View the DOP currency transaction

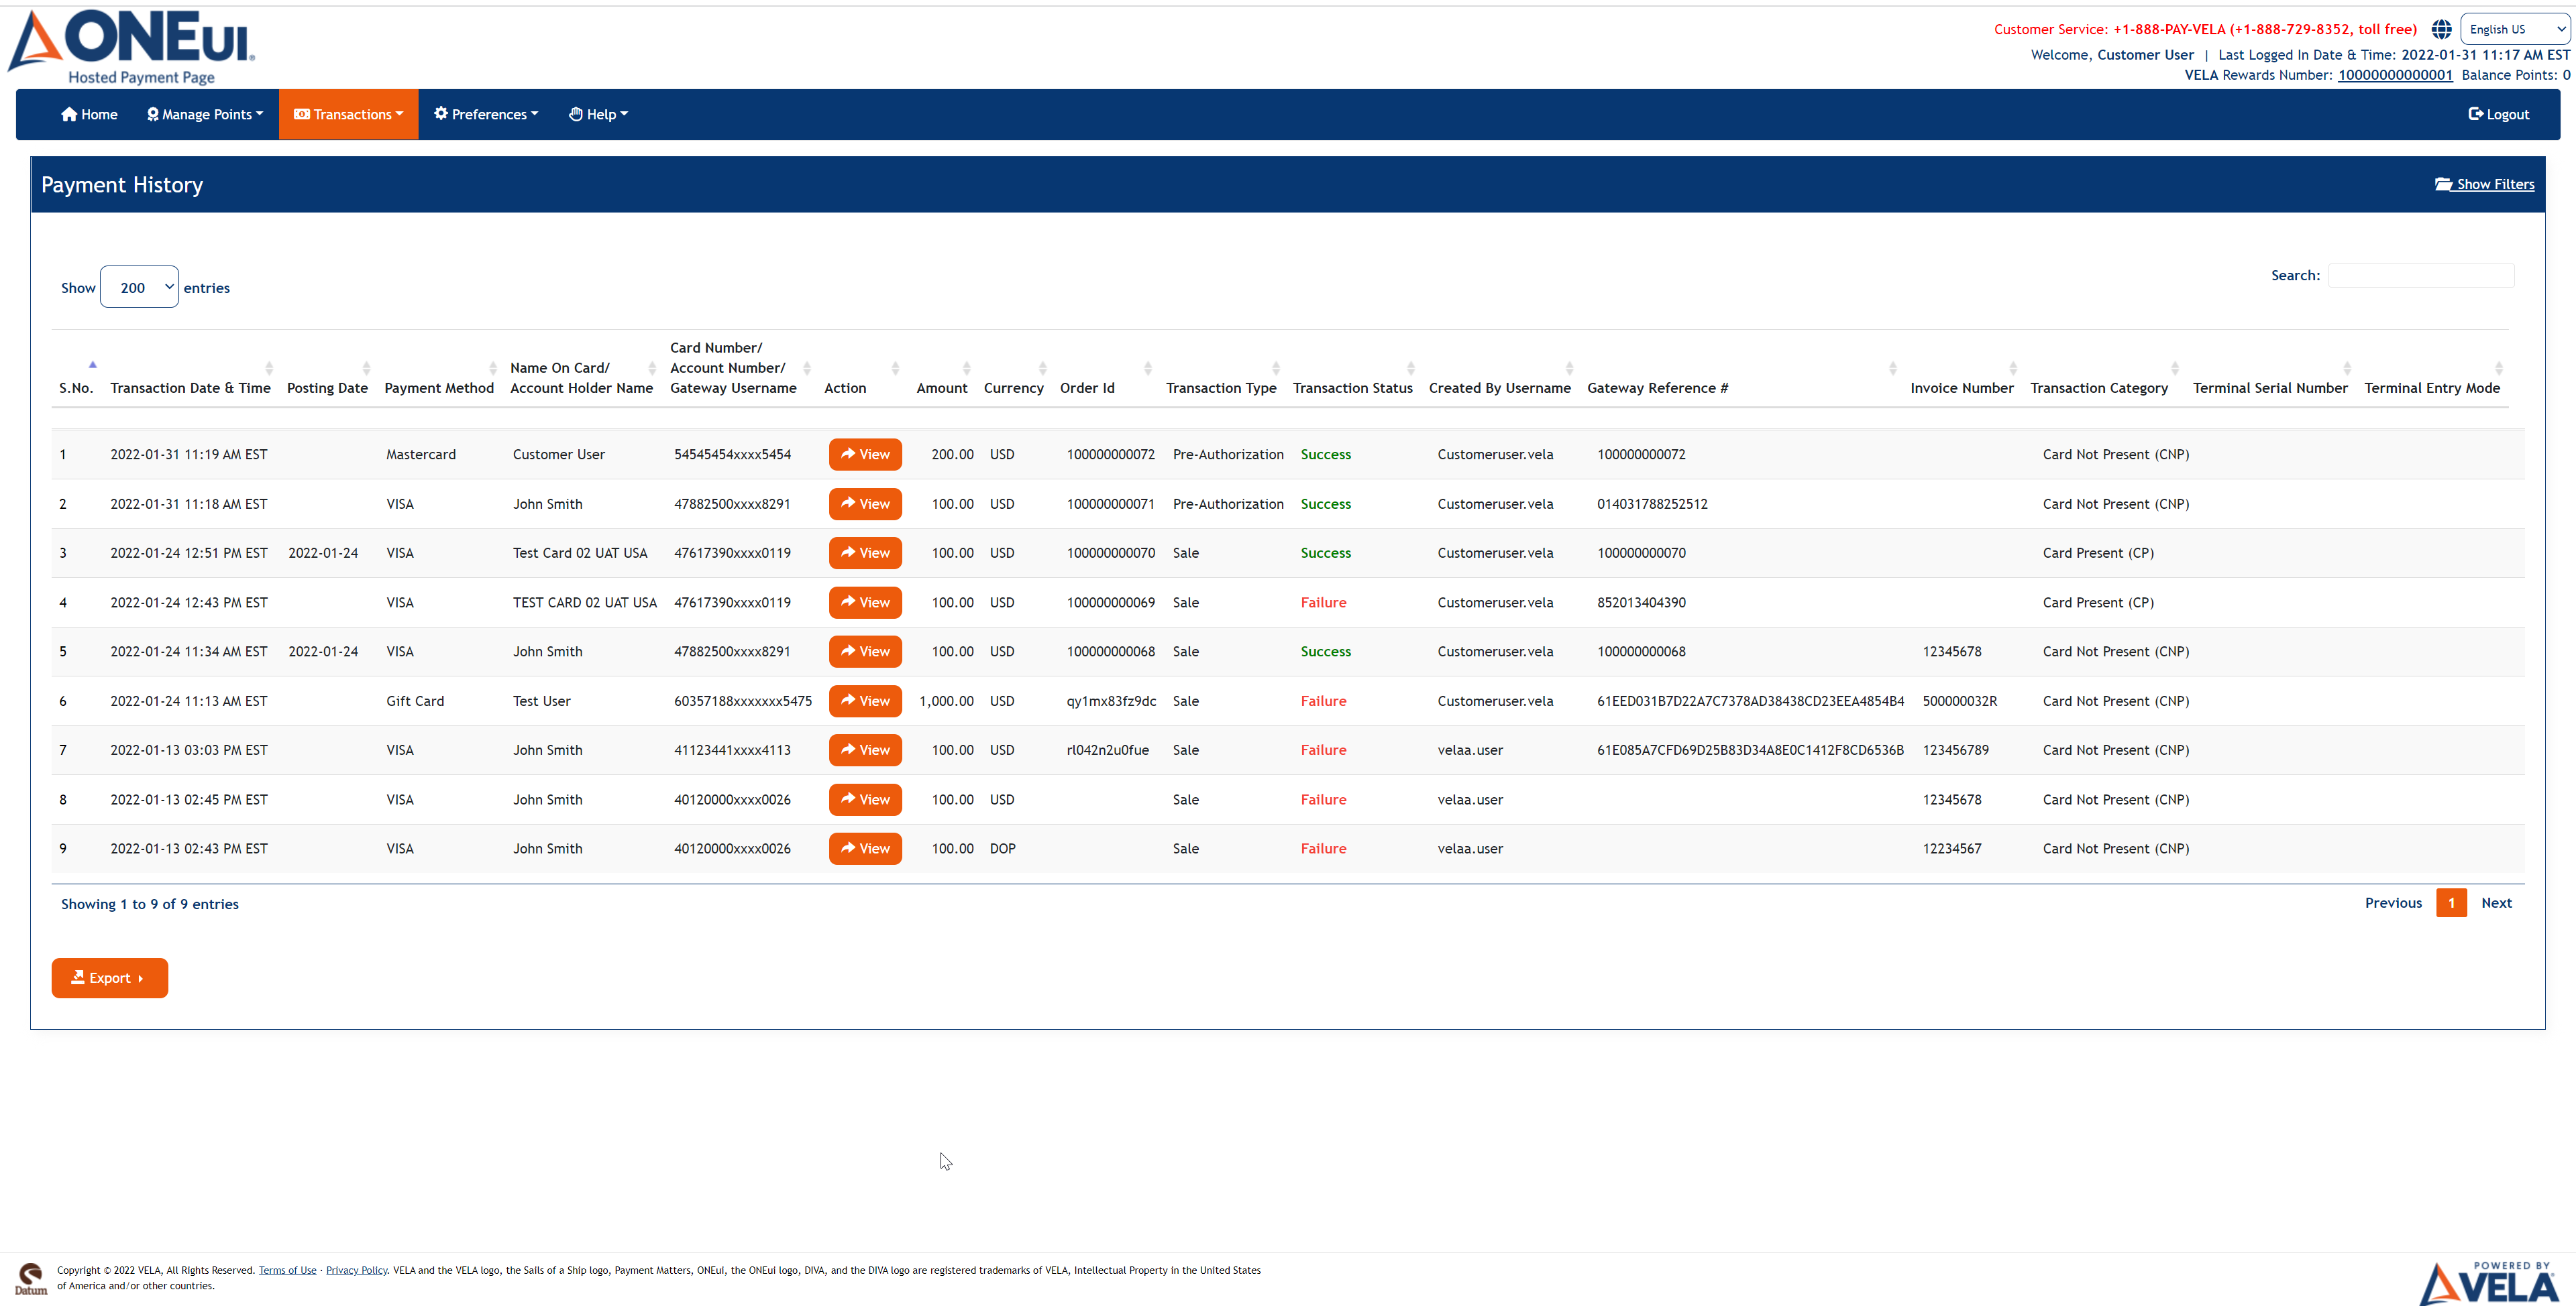point(865,848)
